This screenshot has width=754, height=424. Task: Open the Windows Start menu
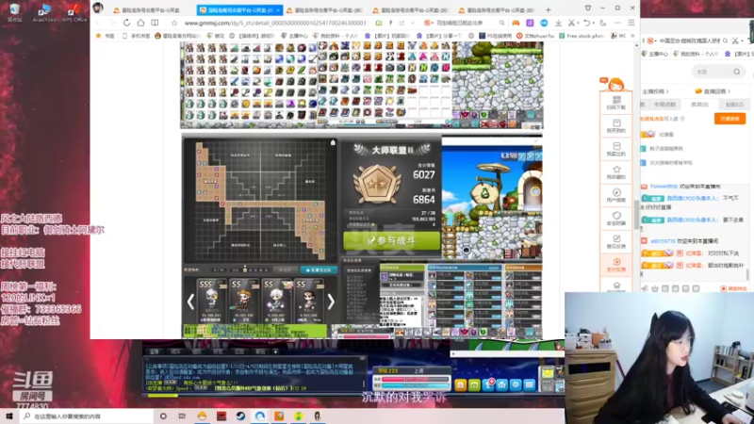click(9, 416)
